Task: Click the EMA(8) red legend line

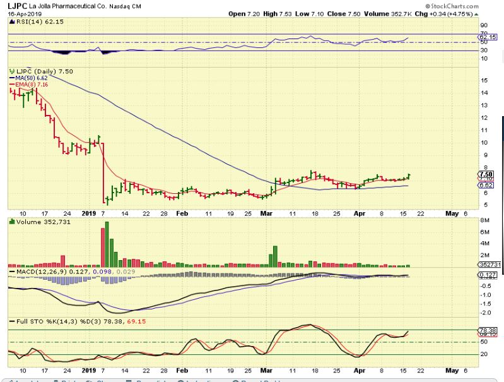Action: 12,85
